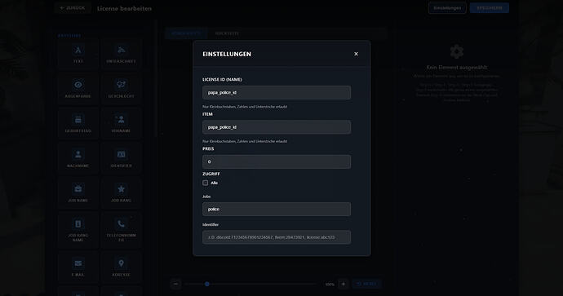
Task: Add the Vorname first name element
Action: 121,124
